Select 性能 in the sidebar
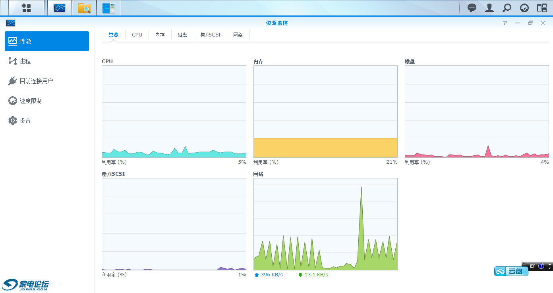Viewport: 553px width, 293px height. (x=47, y=41)
